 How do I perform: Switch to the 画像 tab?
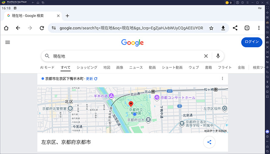click(x=120, y=67)
